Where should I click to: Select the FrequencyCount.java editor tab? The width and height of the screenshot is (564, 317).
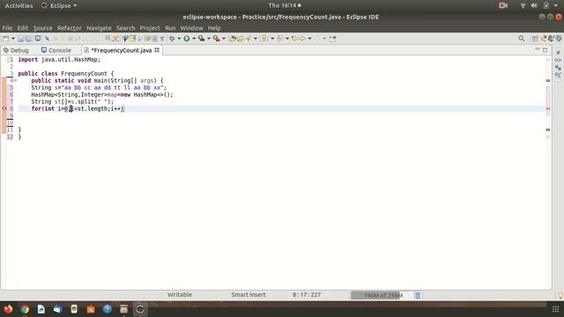(121, 50)
